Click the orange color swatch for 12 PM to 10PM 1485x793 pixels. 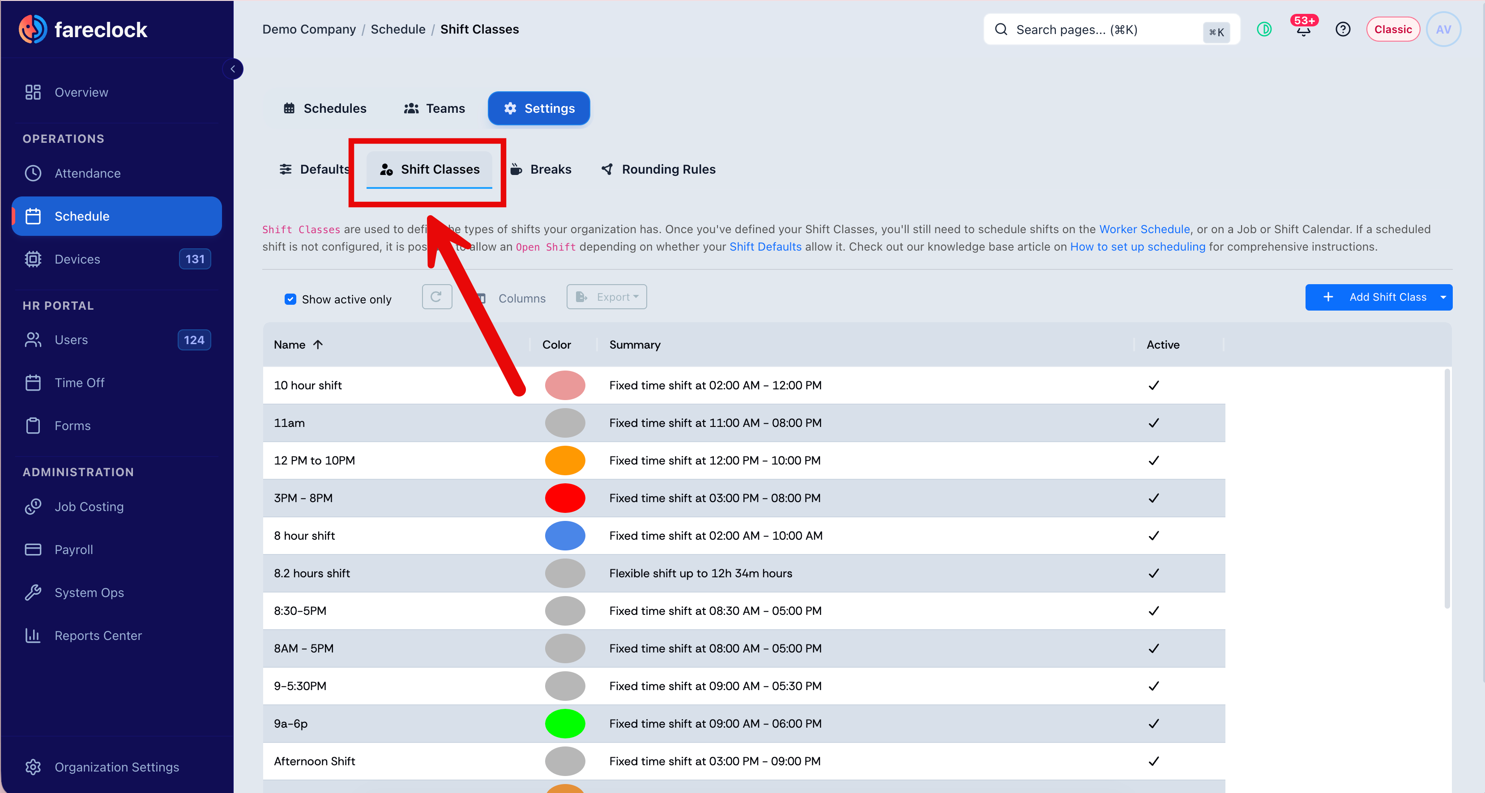coord(565,460)
